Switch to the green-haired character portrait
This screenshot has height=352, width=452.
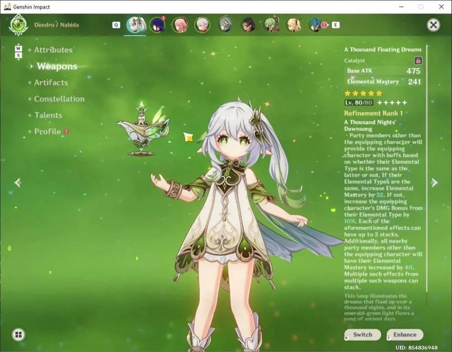271,25
